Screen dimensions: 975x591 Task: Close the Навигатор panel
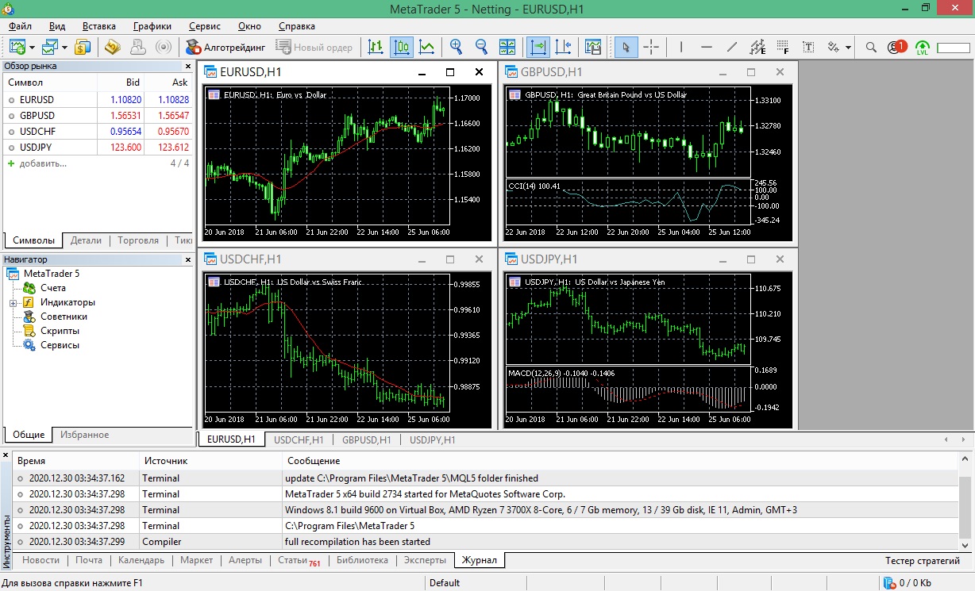(188, 259)
